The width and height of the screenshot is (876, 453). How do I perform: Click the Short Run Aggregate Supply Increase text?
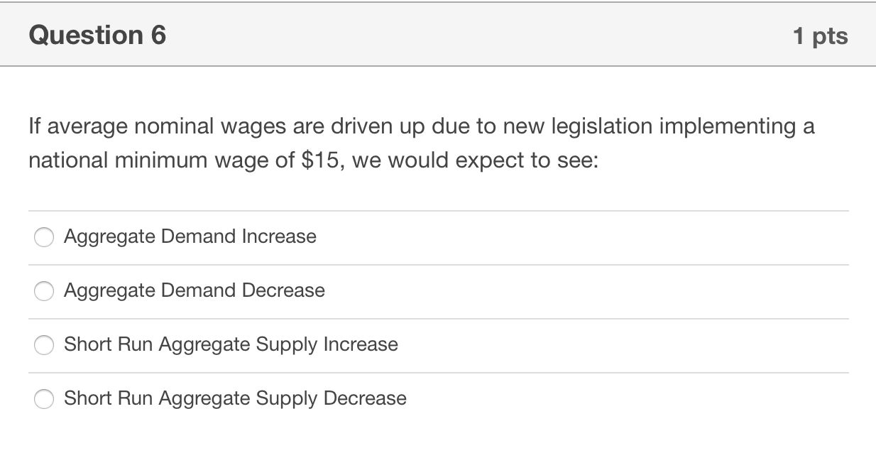click(x=231, y=345)
